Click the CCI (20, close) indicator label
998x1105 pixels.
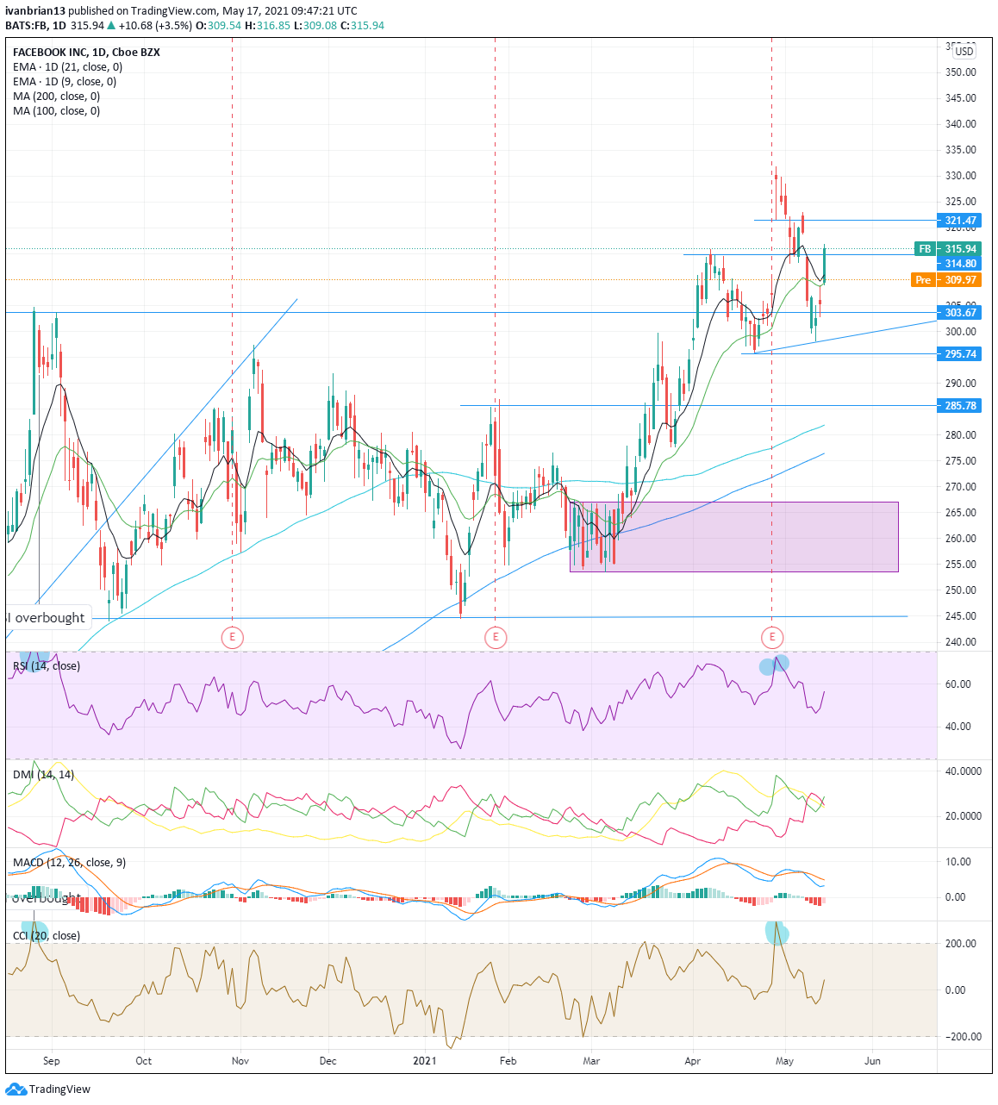(x=47, y=936)
